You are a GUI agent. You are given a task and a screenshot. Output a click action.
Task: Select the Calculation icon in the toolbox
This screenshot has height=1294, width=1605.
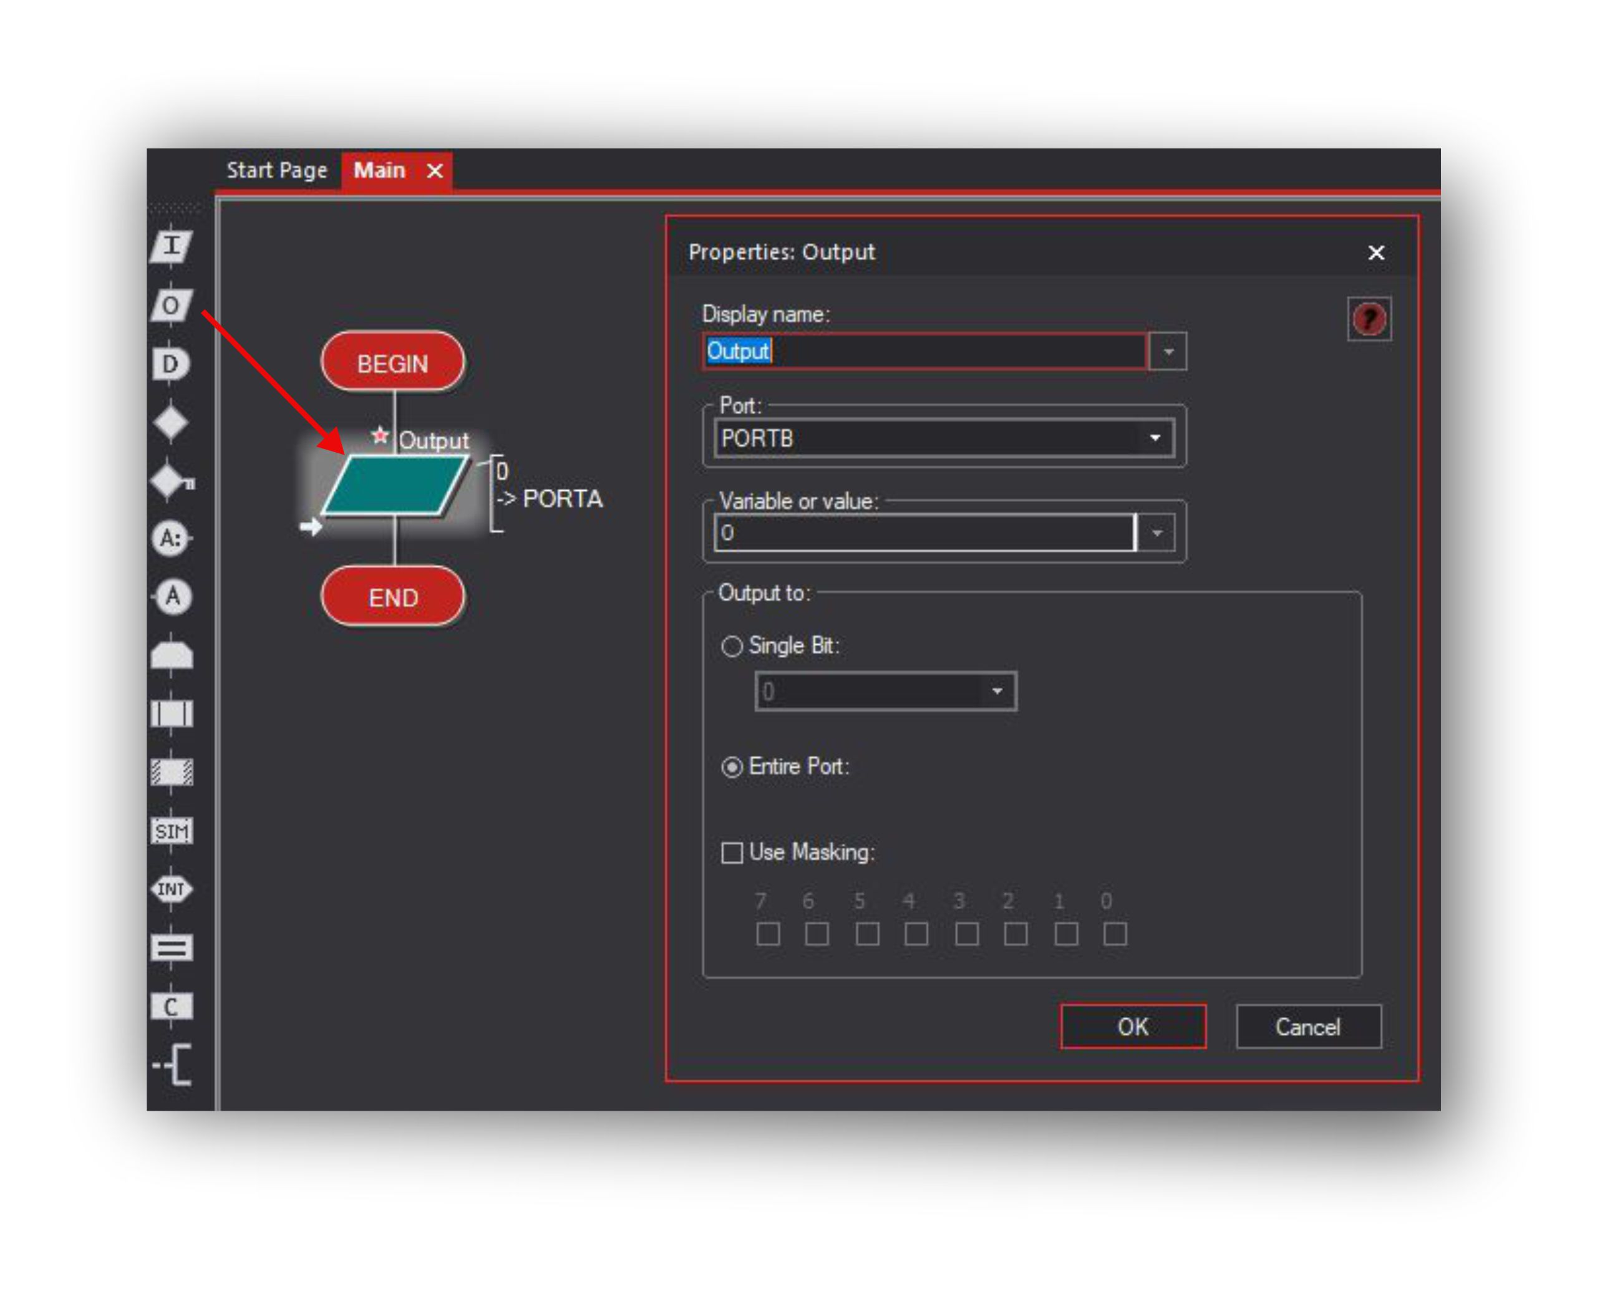pos(172,948)
